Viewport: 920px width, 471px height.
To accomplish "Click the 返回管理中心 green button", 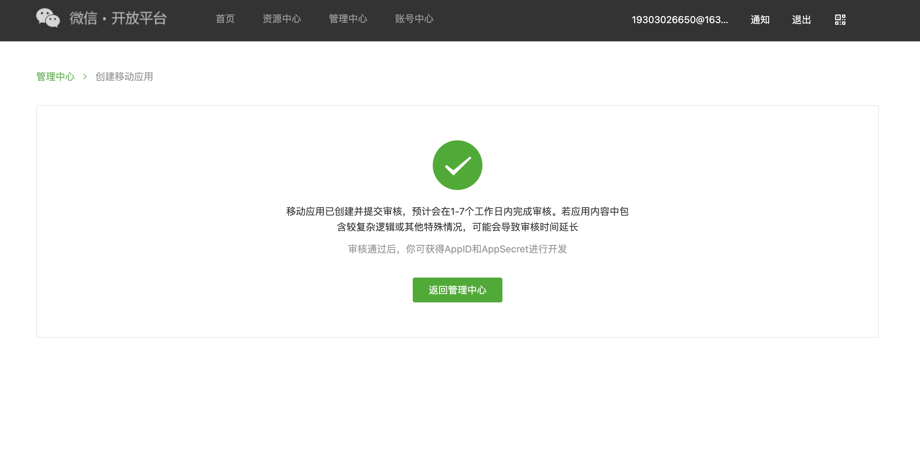I will click(x=457, y=290).
